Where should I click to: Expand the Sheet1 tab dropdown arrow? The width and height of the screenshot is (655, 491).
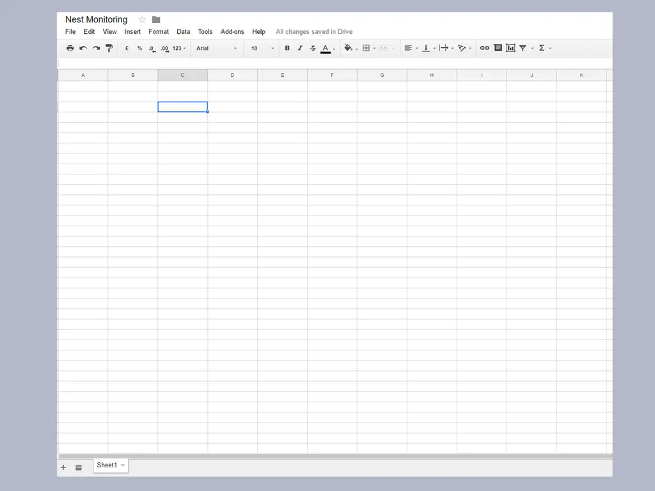click(123, 465)
